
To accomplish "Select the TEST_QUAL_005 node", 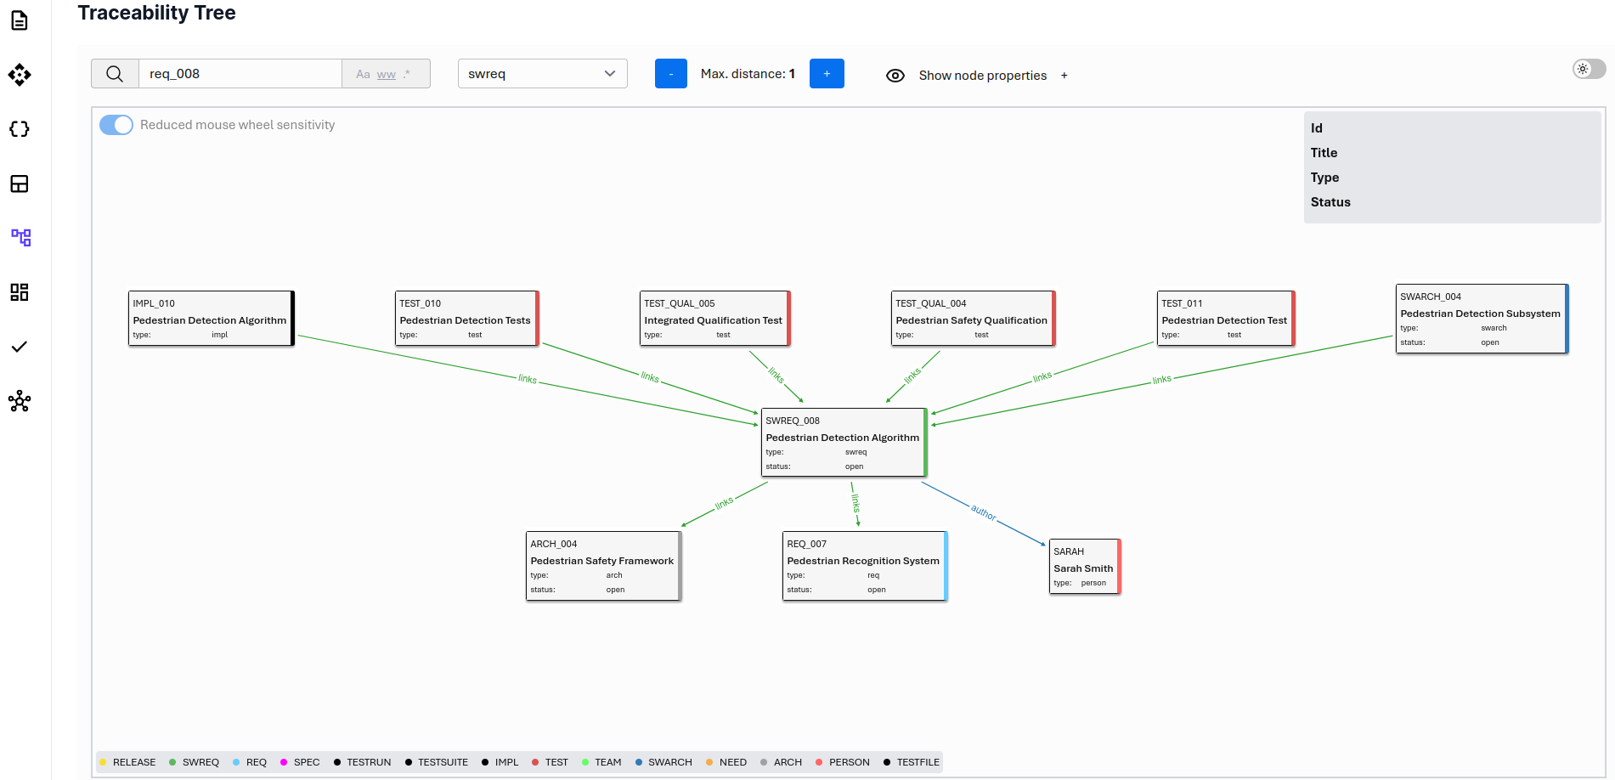I will tap(715, 319).
